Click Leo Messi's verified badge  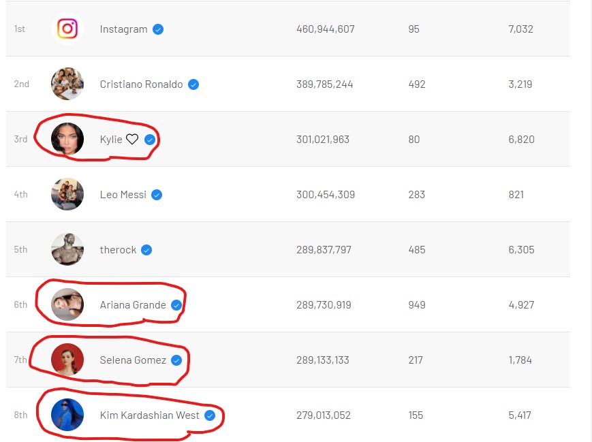click(x=157, y=195)
